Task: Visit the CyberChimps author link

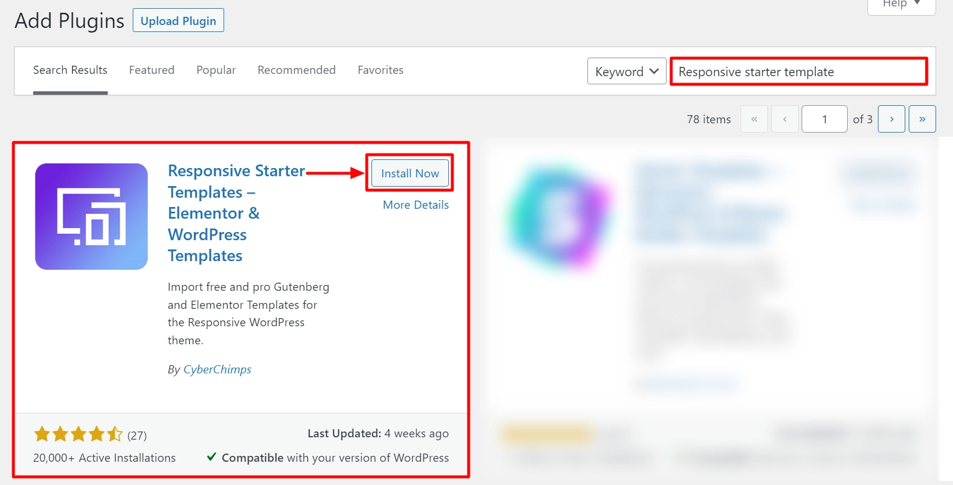Action: click(217, 369)
